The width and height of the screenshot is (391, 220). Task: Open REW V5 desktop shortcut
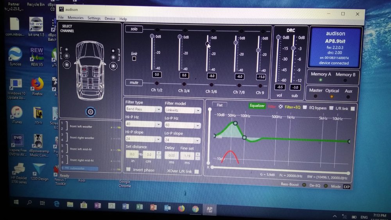pyautogui.click(x=37, y=57)
